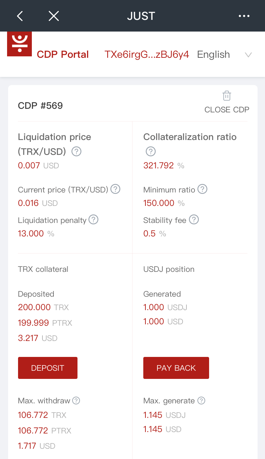Show help for Minimum ratio

point(202,189)
